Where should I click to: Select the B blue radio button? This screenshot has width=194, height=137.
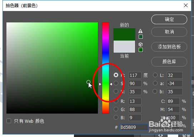coord(116,117)
